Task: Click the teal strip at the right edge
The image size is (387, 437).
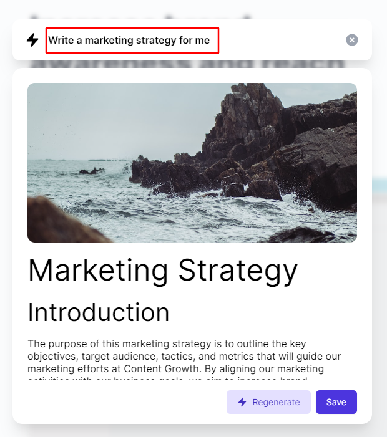Action: click(x=380, y=185)
